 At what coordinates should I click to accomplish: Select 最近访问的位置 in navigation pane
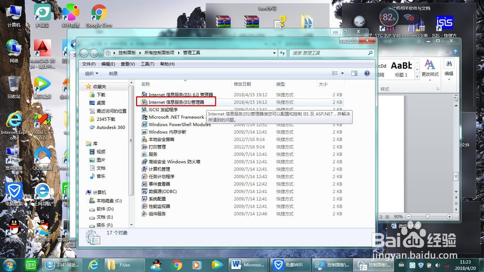tap(108, 111)
